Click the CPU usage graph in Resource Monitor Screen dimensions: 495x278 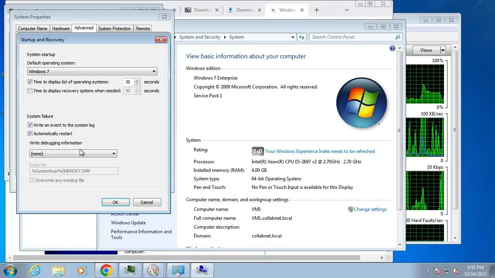(x=425, y=84)
